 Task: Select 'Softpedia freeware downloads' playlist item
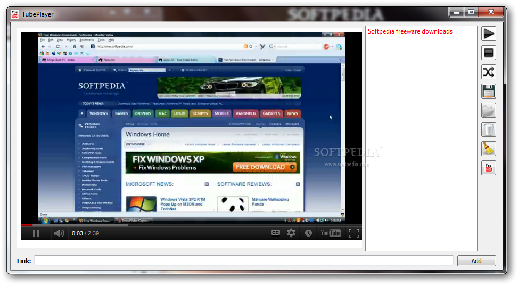410,31
